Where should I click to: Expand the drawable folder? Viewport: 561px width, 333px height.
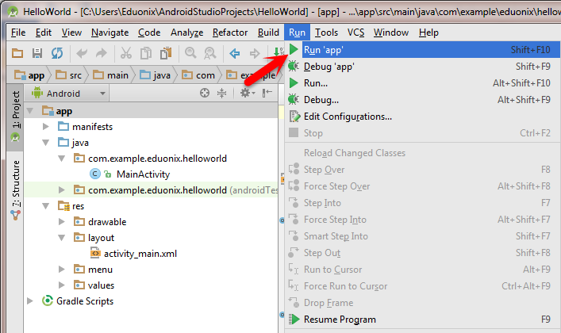click(x=62, y=222)
